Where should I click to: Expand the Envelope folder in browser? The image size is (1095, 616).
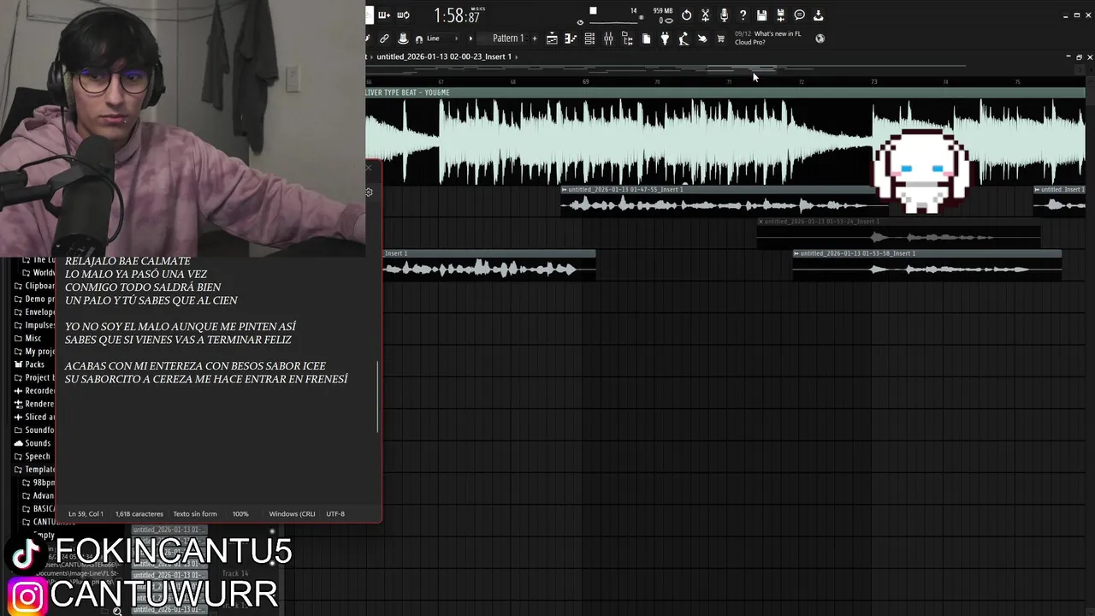pyautogui.click(x=35, y=312)
